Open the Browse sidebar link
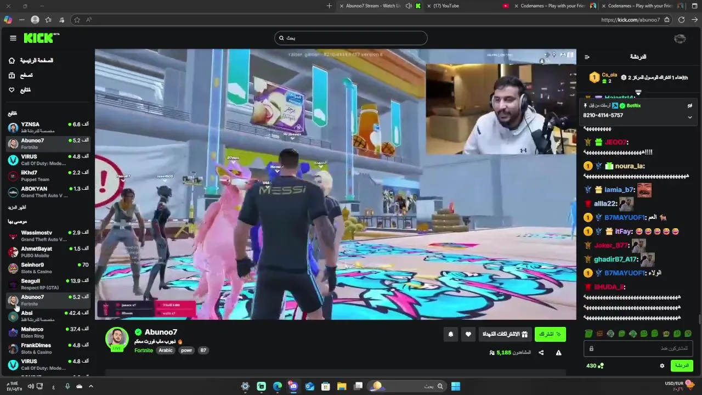 click(x=20, y=75)
